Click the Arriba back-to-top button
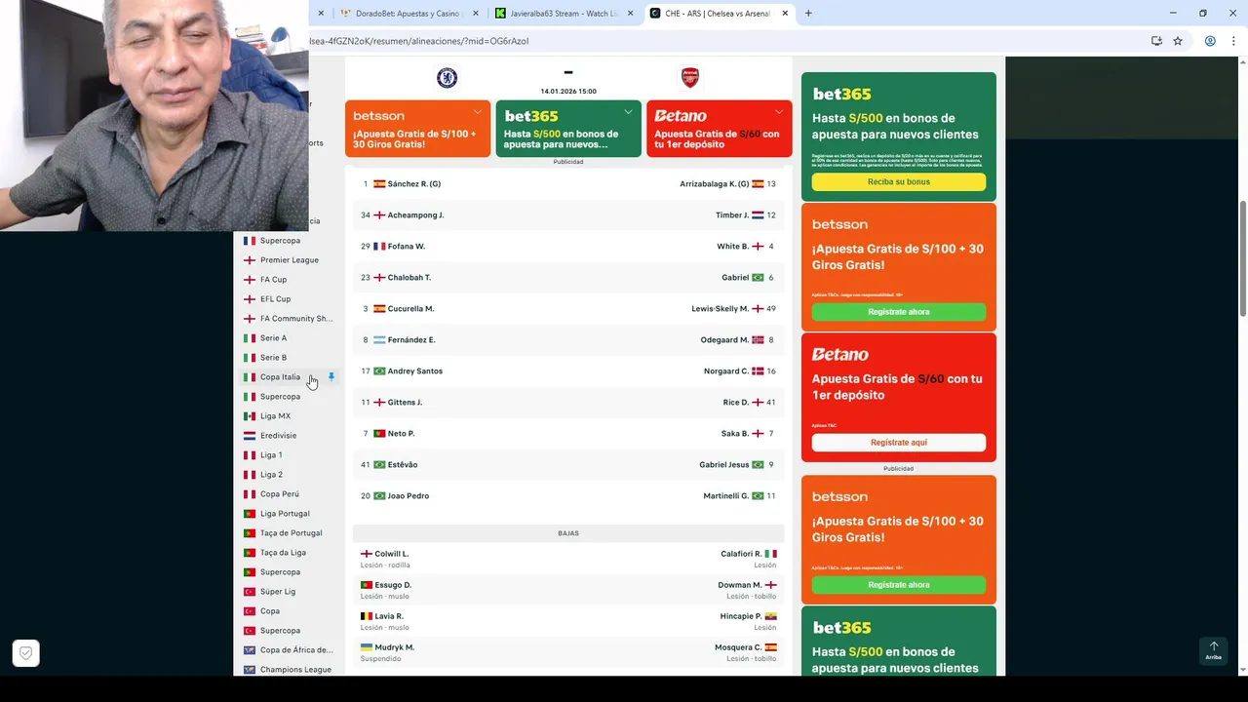Screen dimensions: 1248x702 [1214, 650]
